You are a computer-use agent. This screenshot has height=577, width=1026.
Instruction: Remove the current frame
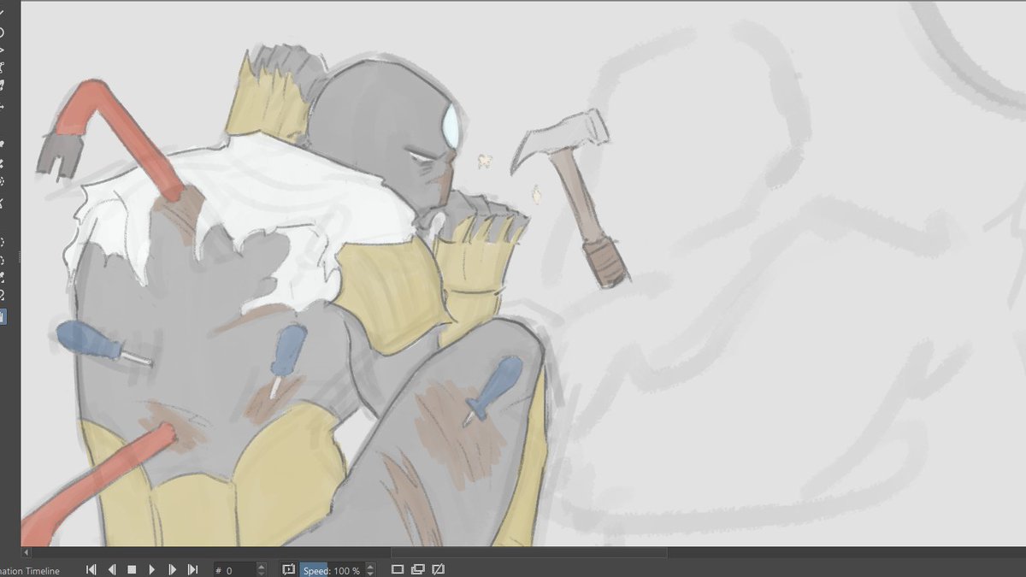click(438, 569)
